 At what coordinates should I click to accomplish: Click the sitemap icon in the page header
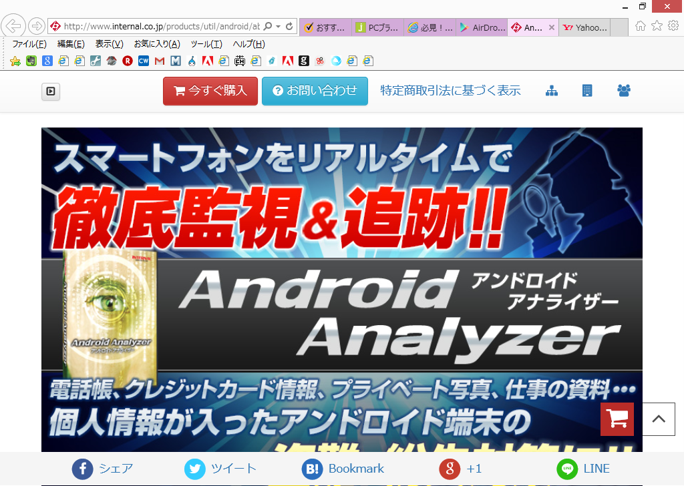point(552,91)
